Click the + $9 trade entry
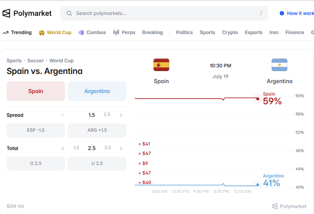The width and height of the screenshot is (314, 214). point(143,163)
